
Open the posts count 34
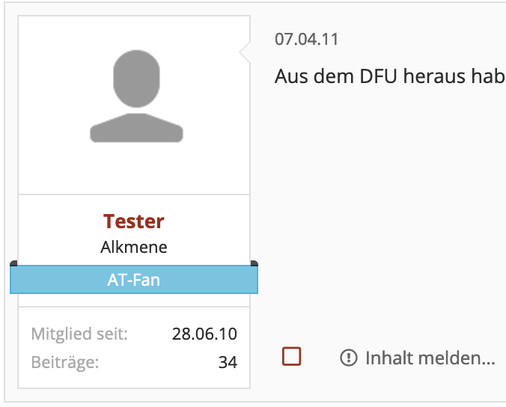(228, 362)
